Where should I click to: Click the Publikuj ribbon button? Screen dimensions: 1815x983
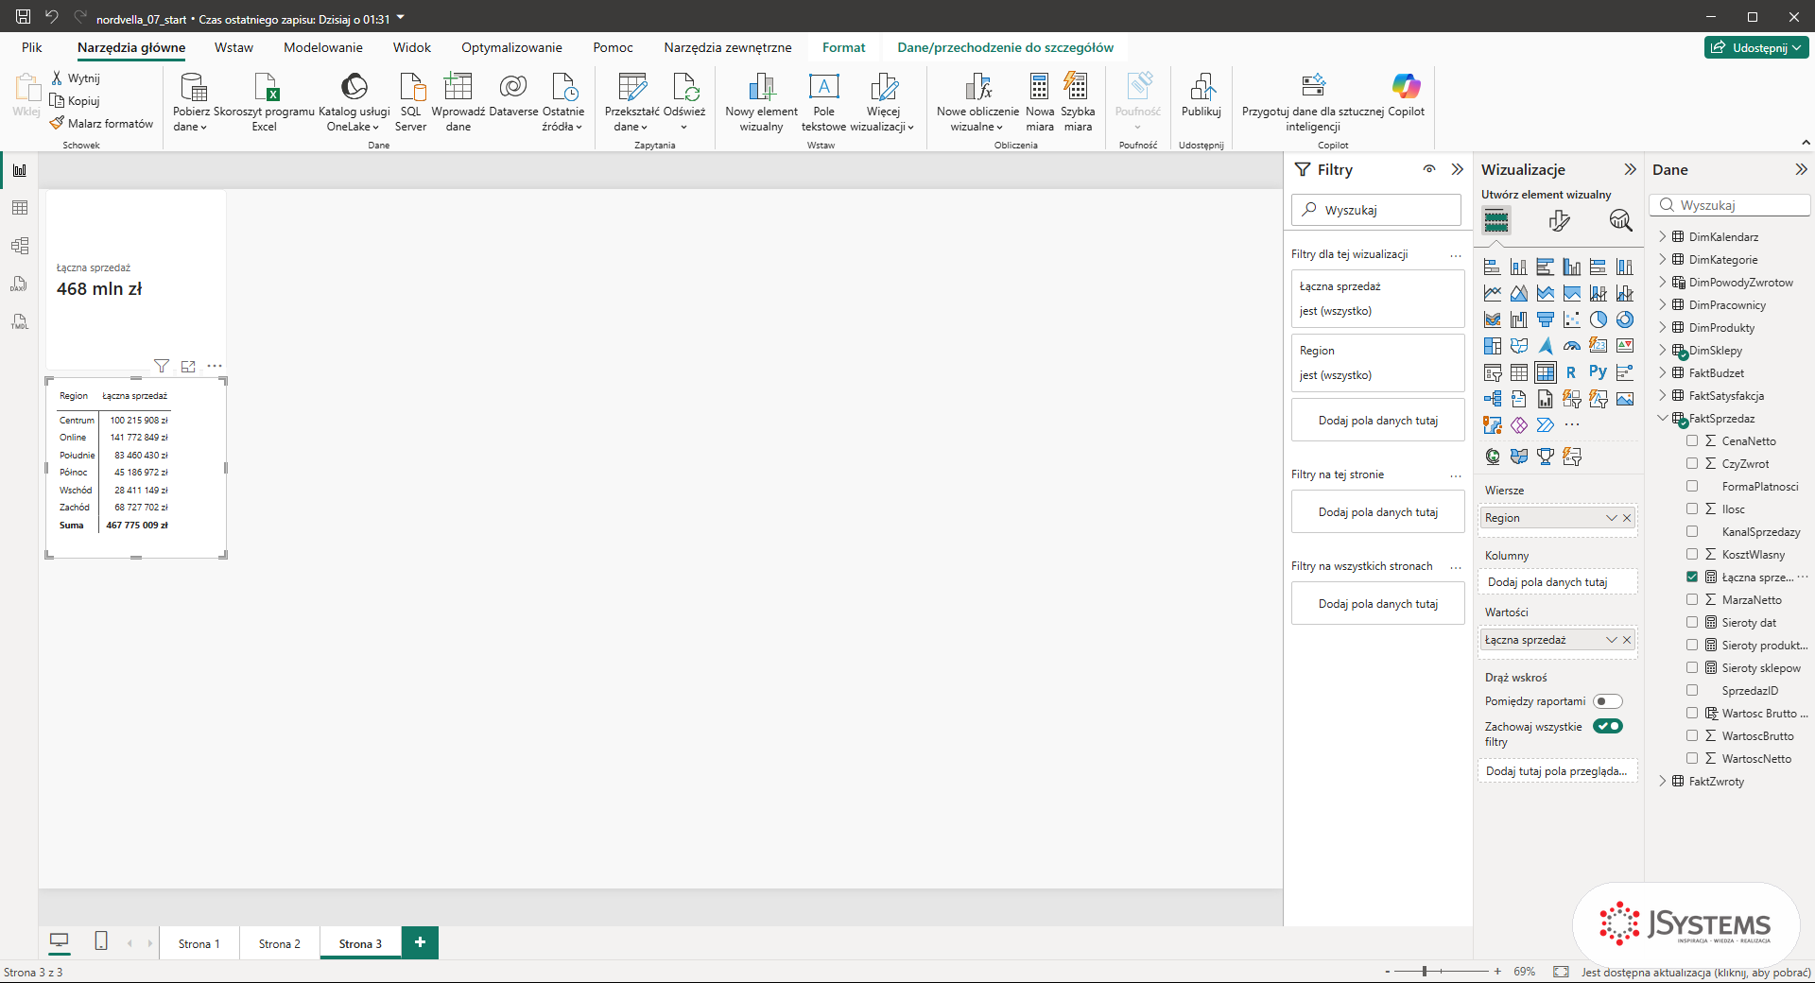1201,95
